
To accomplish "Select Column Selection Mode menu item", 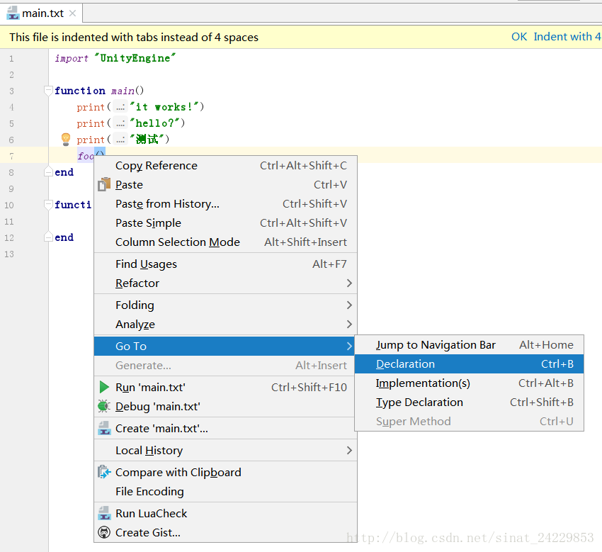I will (x=225, y=242).
